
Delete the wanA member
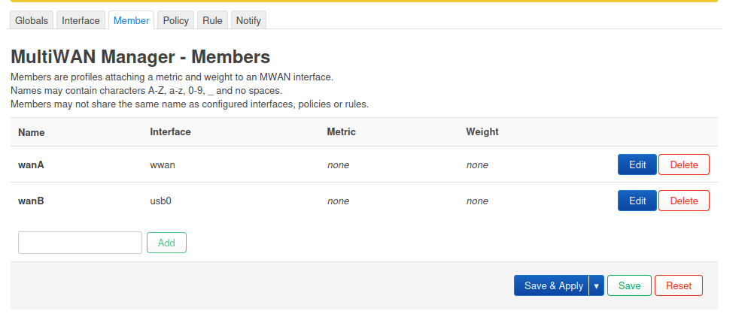(683, 165)
